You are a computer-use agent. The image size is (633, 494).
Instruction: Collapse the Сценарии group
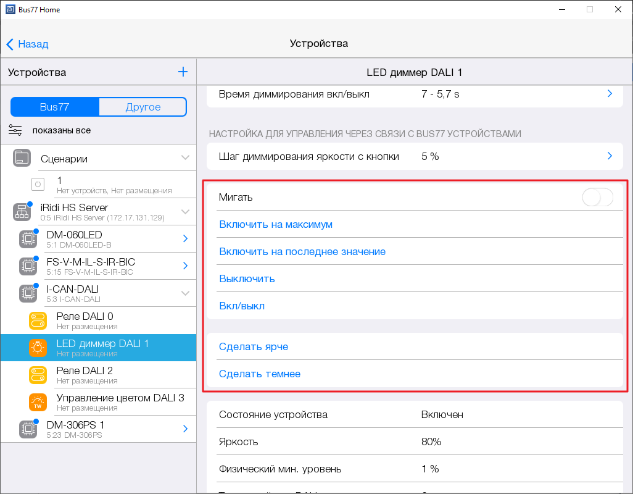185,158
